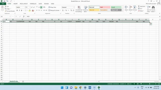The width and height of the screenshot is (161, 90).
Task: Expand the borders dropdown arrow
Action: (27, 10)
